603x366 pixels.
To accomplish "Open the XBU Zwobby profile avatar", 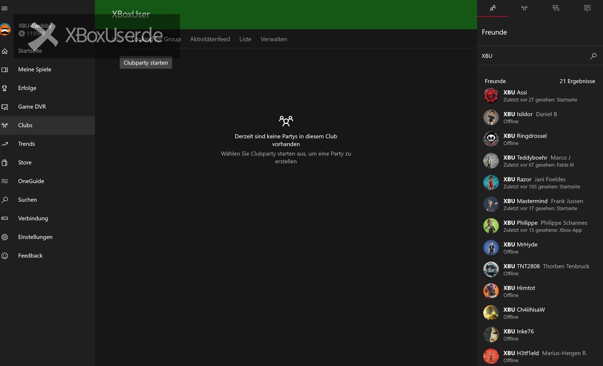I will (x=5, y=30).
